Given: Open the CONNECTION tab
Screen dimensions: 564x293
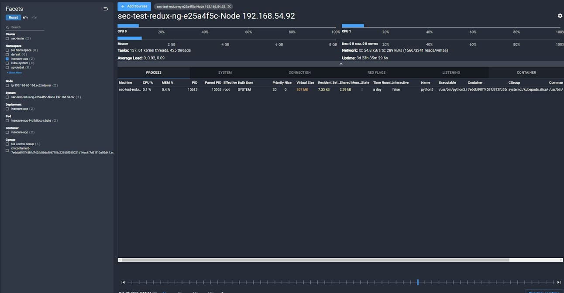Looking at the screenshot, I should (299, 72).
